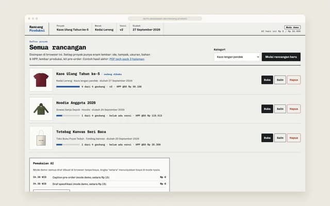This screenshot has height=206, width=330.
Task: Open the Kategori dropdown
Action: (x=237, y=57)
